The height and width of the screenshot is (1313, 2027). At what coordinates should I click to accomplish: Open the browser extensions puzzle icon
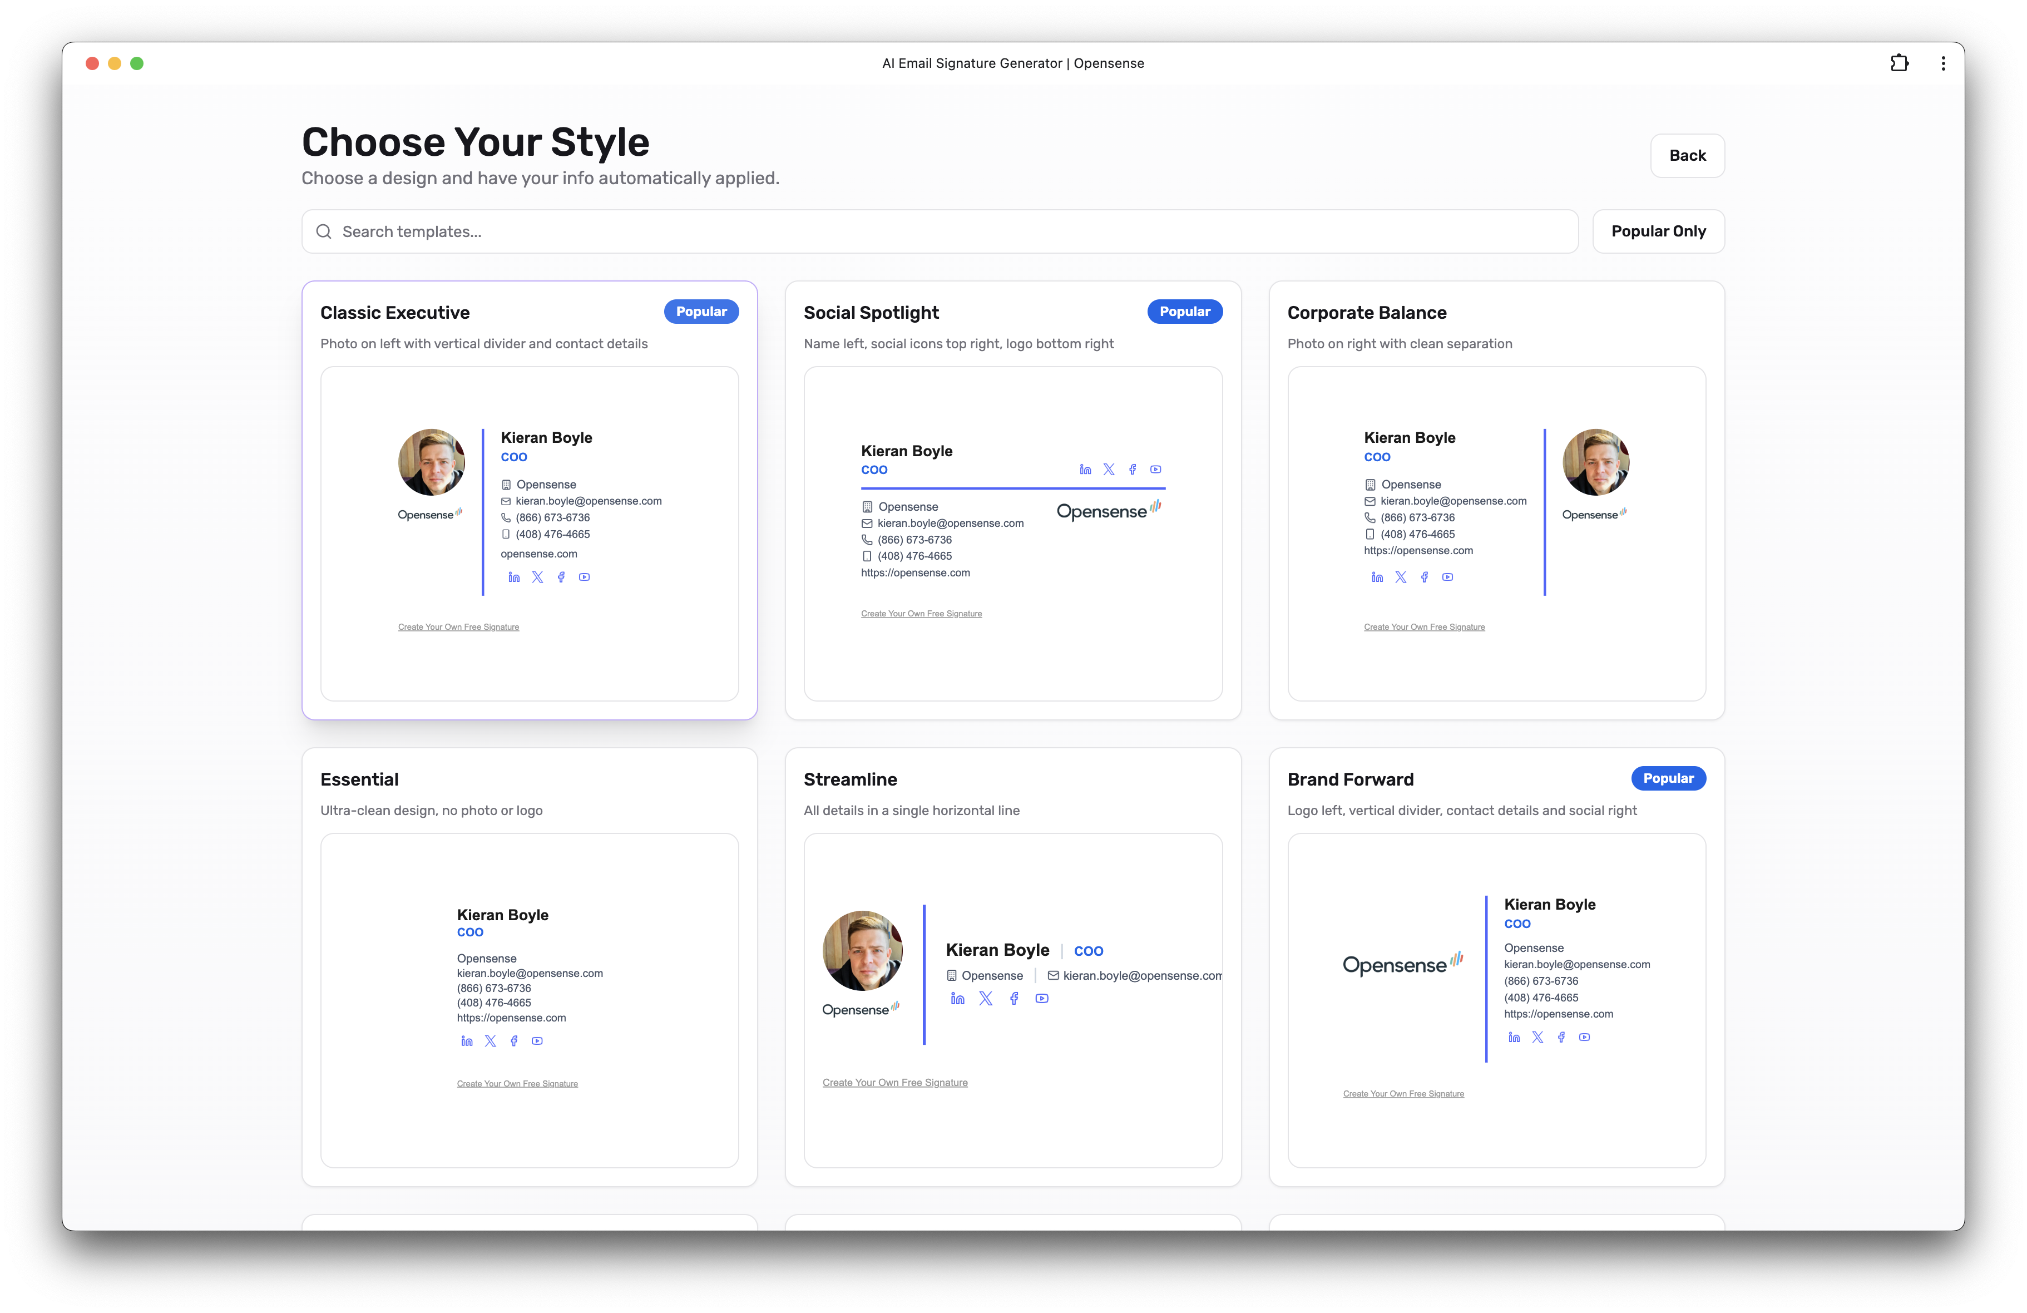(x=1899, y=62)
